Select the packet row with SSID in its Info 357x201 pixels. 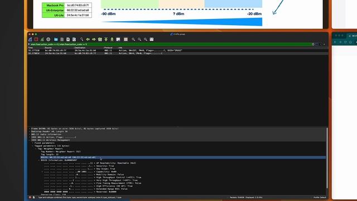tap(177, 50)
